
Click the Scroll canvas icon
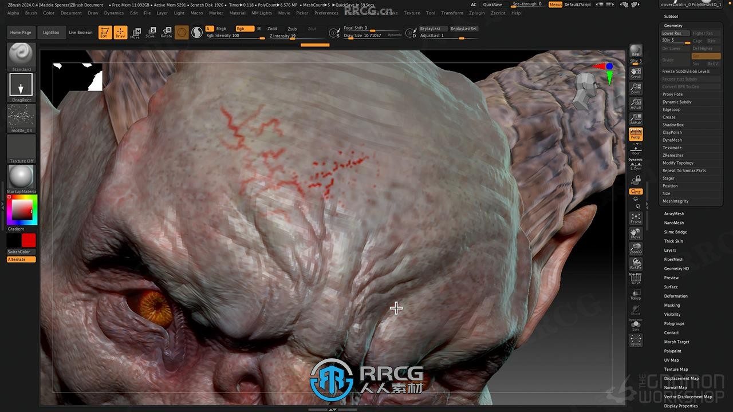[x=636, y=73]
